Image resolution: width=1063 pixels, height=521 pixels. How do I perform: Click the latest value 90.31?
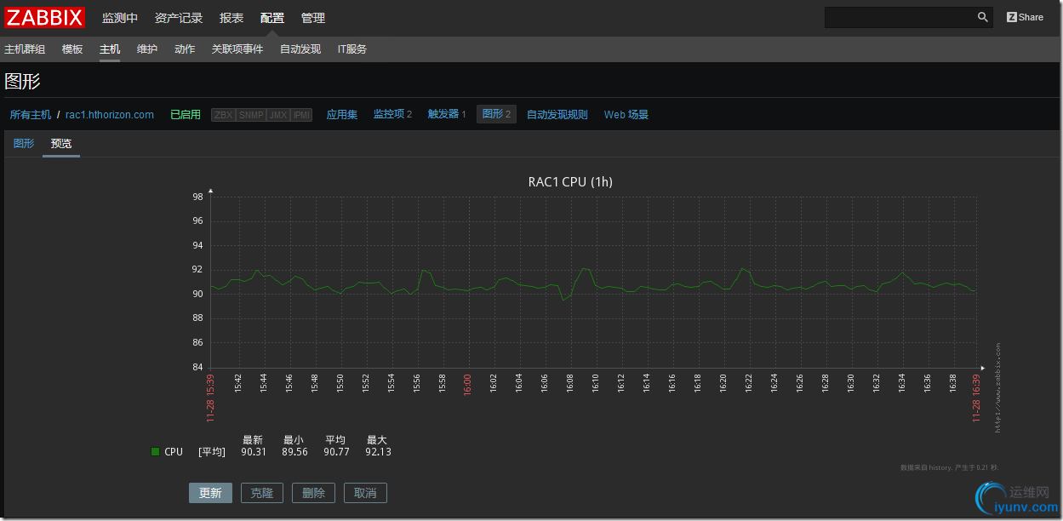pos(254,452)
